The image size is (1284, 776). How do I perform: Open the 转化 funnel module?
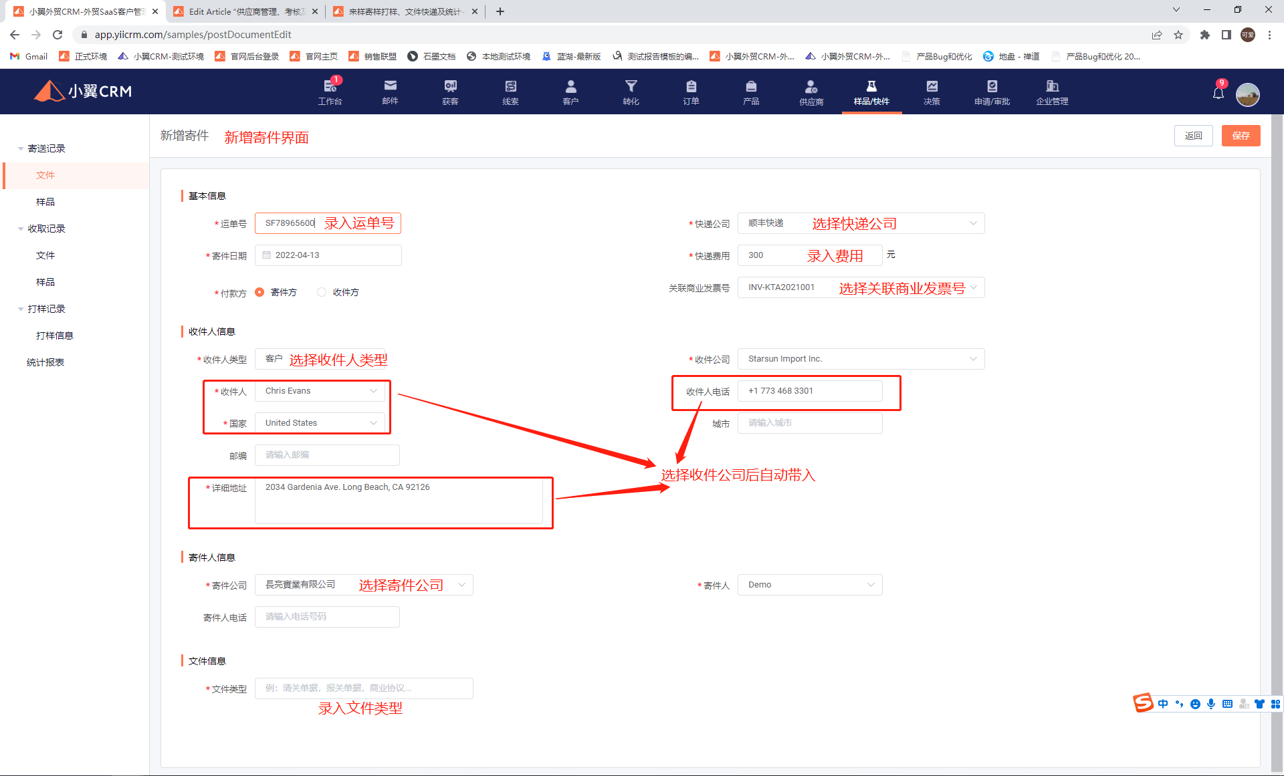(x=631, y=92)
